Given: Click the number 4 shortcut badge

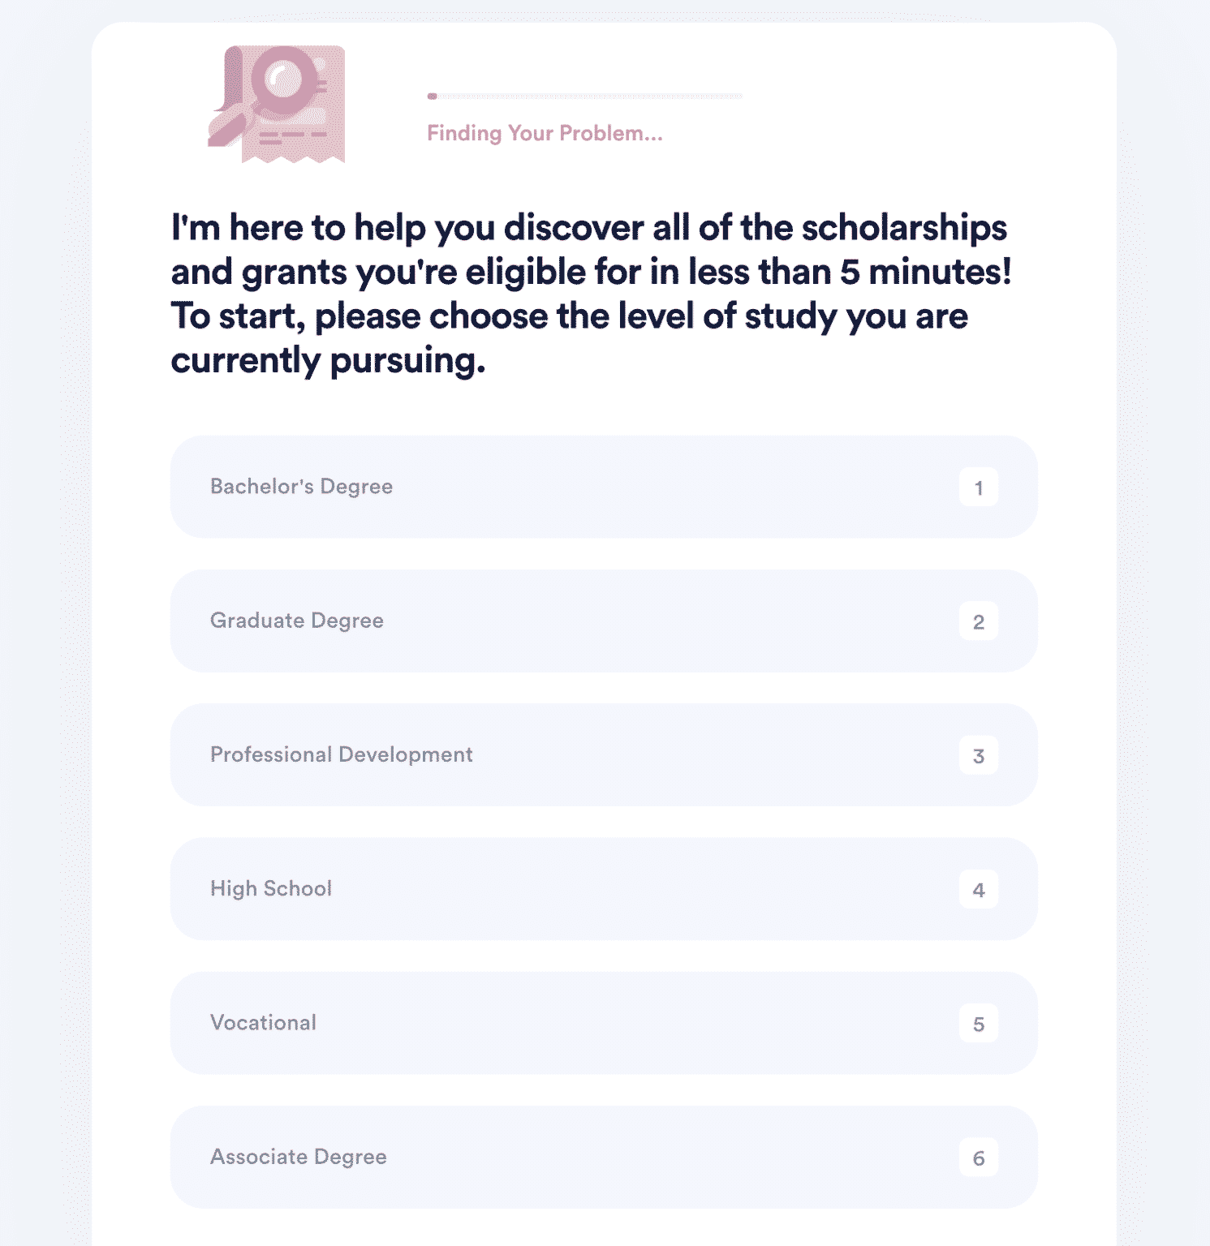Looking at the screenshot, I should (x=978, y=890).
